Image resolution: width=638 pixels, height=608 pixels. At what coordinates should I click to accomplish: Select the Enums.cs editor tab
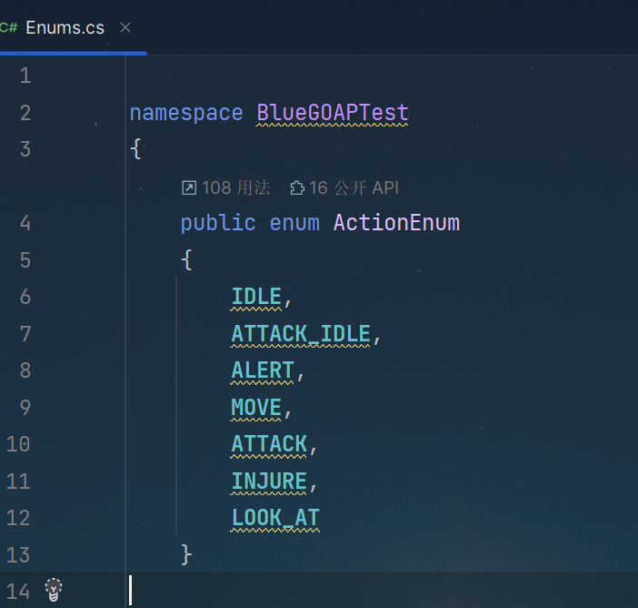click(65, 27)
